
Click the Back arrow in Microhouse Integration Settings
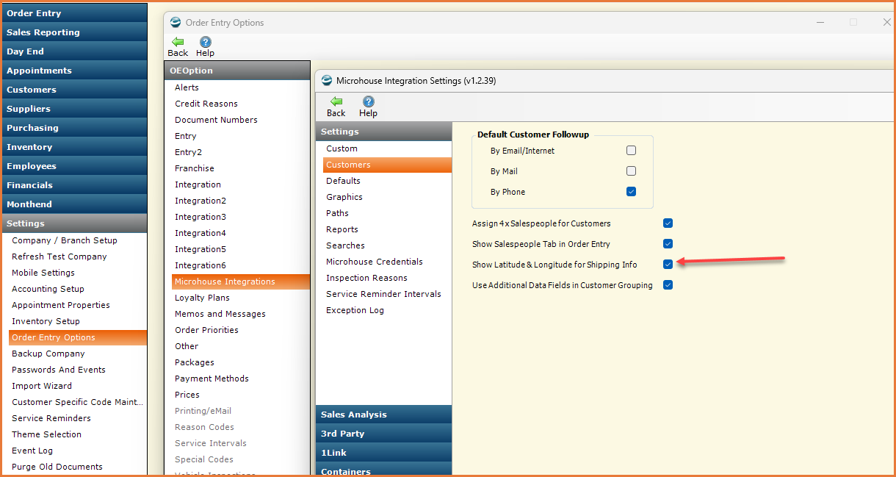point(336,101)
